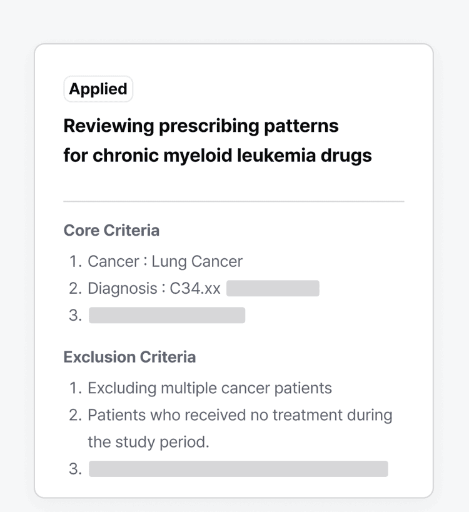Click number 2 of Exclusion Criteria list
Screen dimensions: 469x512
pyautogui.click(x=76, y=415)
